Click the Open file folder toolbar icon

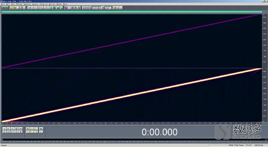click(14, 8)
